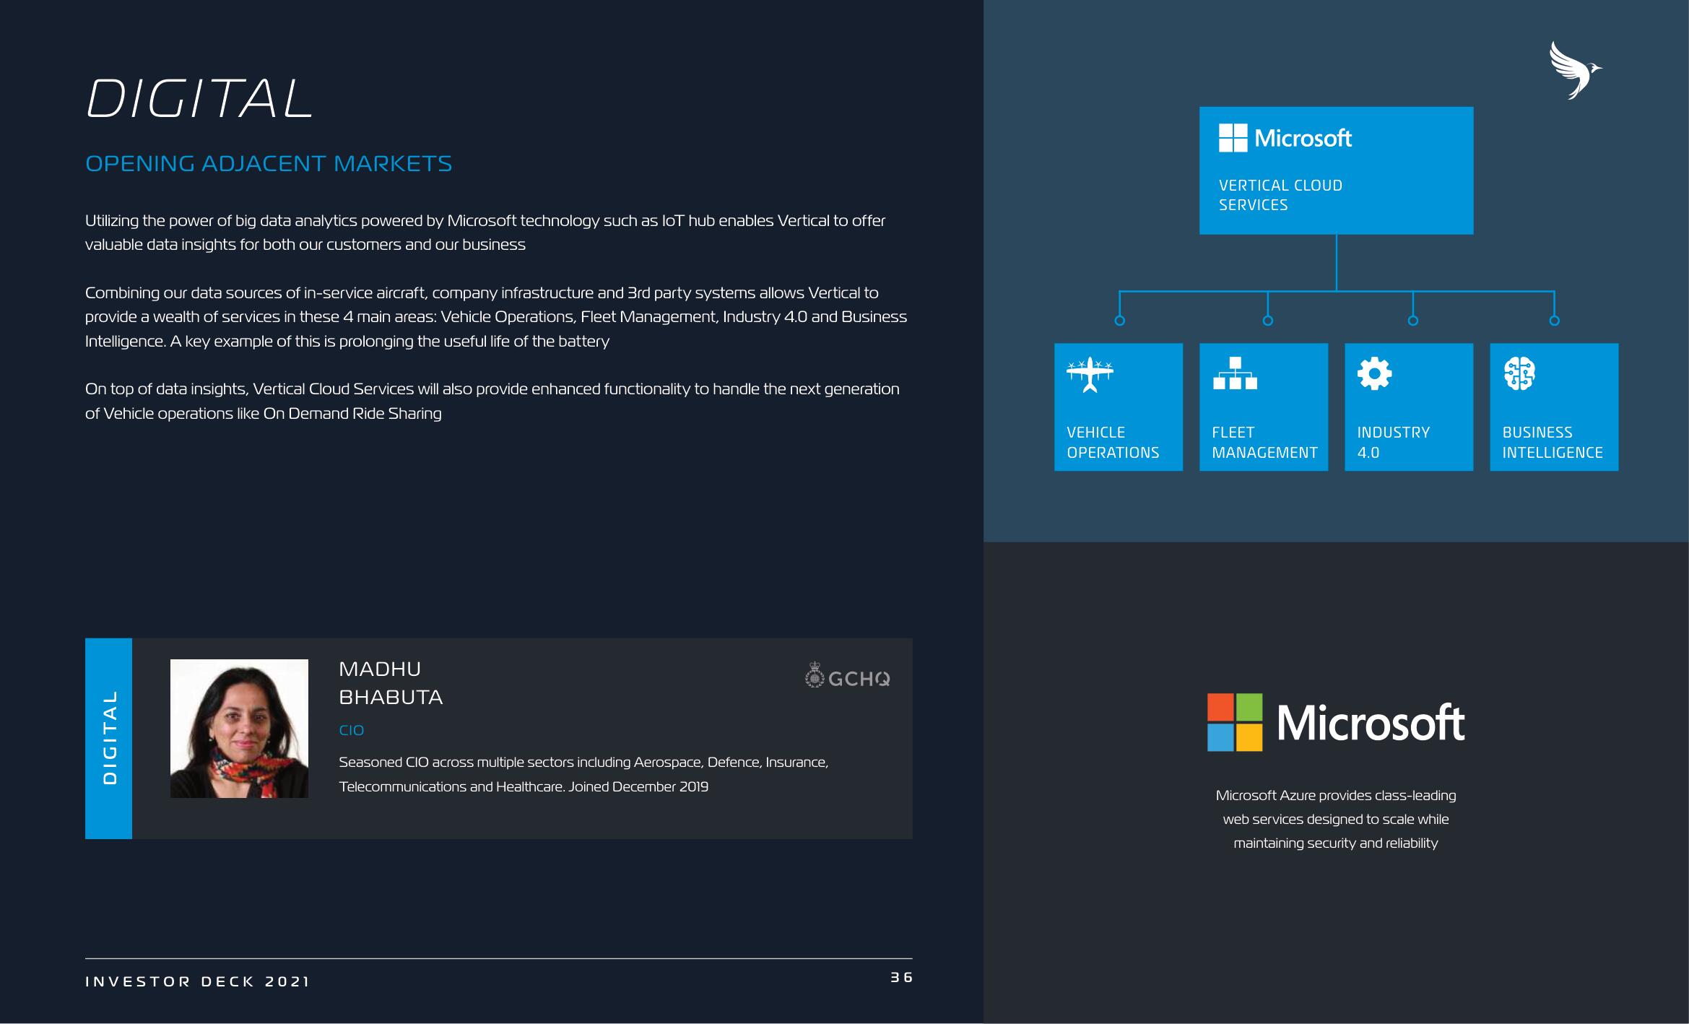Click the paragraph starting 'Combining our data sources'

pyautogui.click(x=496, y=317)
